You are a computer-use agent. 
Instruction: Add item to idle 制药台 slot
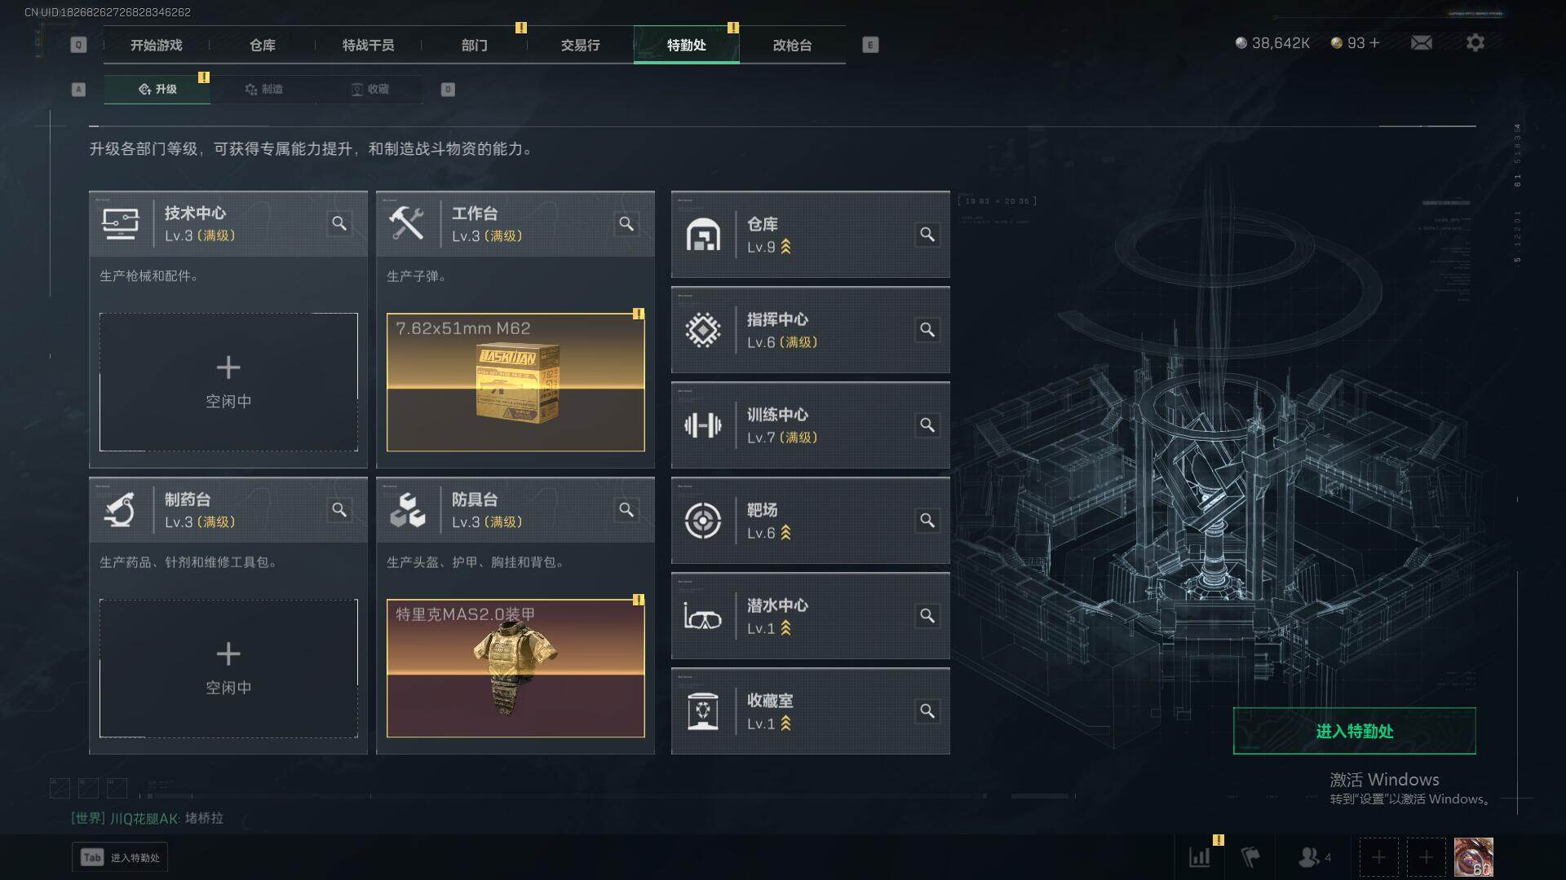(x=228, y=668)
